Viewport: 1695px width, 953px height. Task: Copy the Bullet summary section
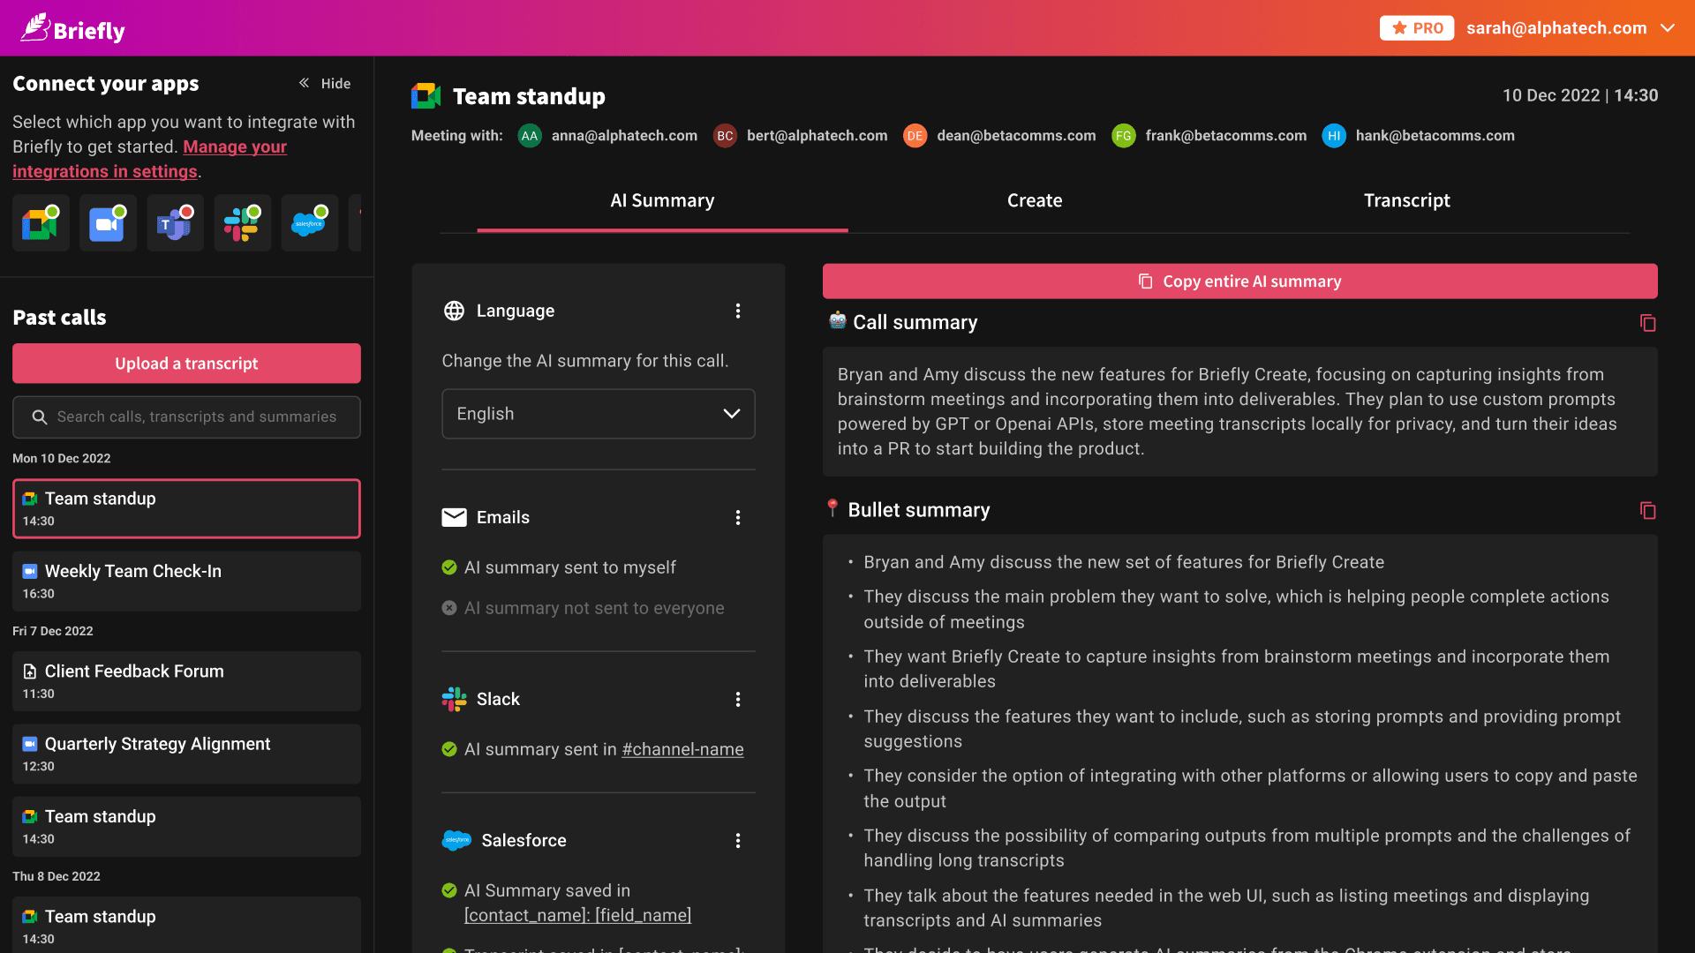pos(1647,511)
